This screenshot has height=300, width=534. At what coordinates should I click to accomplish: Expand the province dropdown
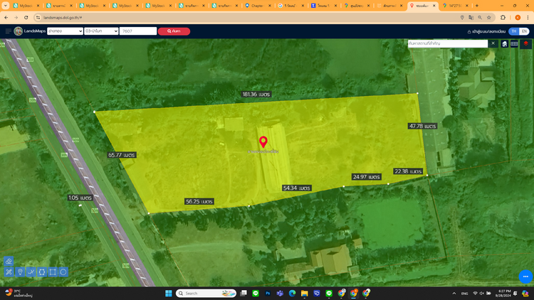[x=64, y=31]
